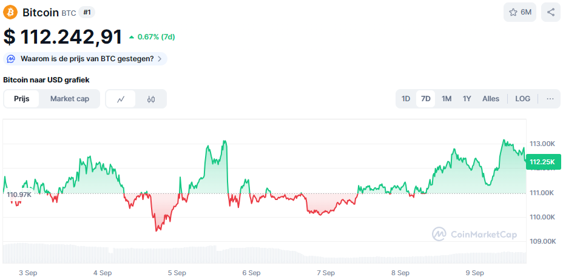Click the Bitcoin name heading
Screen dimensions: 563x277
[x=41, y=13]
